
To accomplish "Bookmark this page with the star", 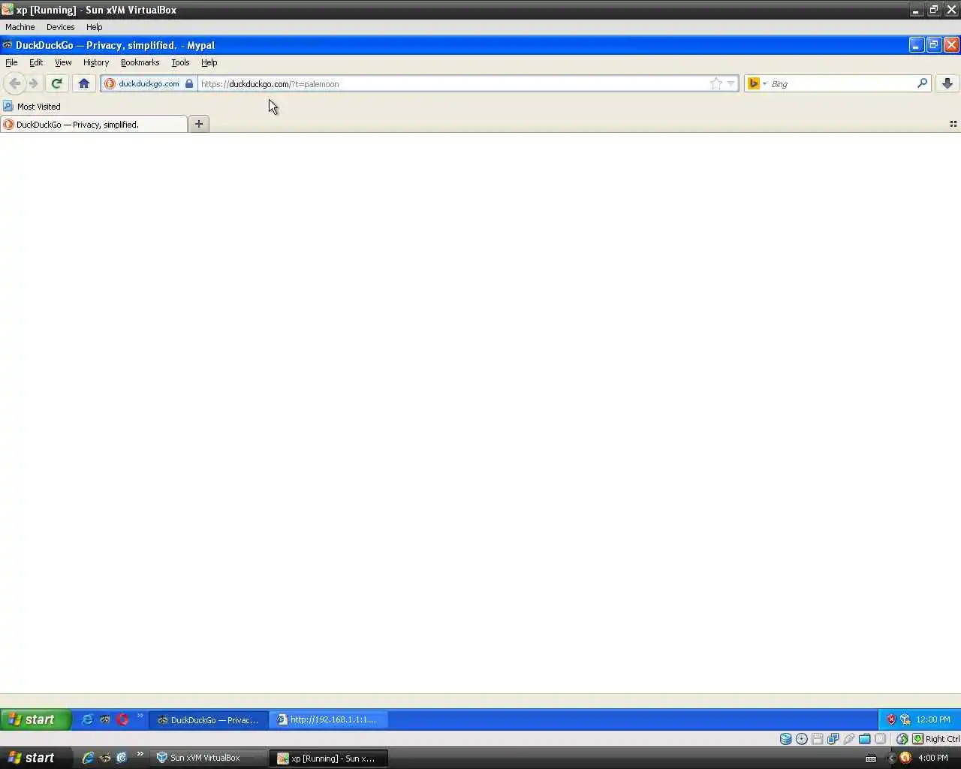I will click(x=716, y=83).
